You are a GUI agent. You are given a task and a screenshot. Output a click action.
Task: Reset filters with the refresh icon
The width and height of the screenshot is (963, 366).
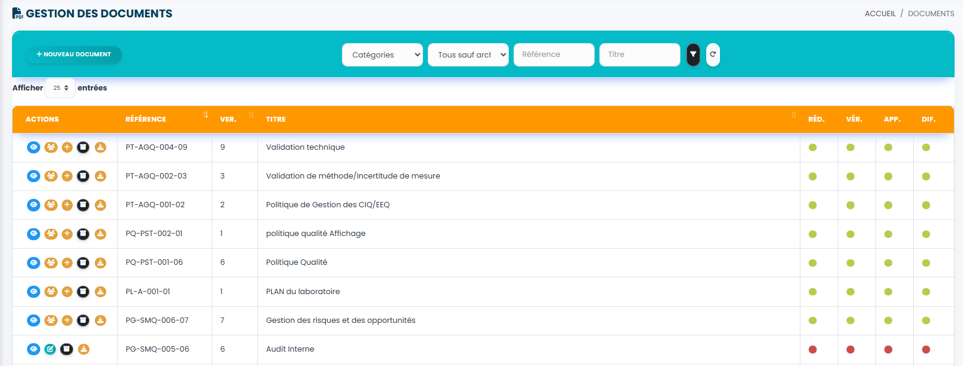click(x=713, y=55)
